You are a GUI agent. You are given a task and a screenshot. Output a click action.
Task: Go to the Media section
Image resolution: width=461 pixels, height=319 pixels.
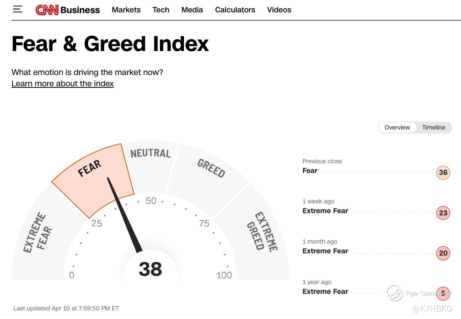[192, 10]
